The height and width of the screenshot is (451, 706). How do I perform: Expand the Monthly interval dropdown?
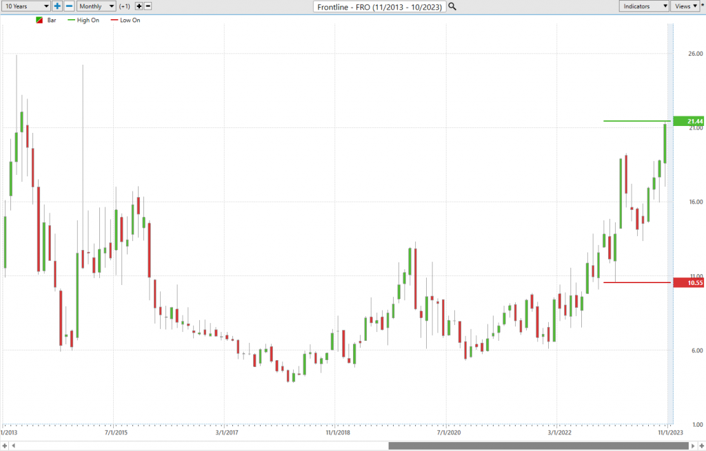pos(95,6)
